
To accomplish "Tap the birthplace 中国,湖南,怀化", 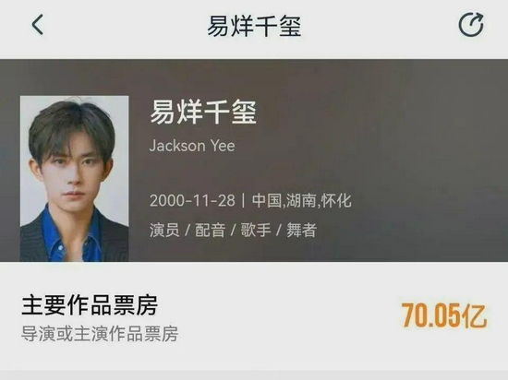I will click(302, 200).
